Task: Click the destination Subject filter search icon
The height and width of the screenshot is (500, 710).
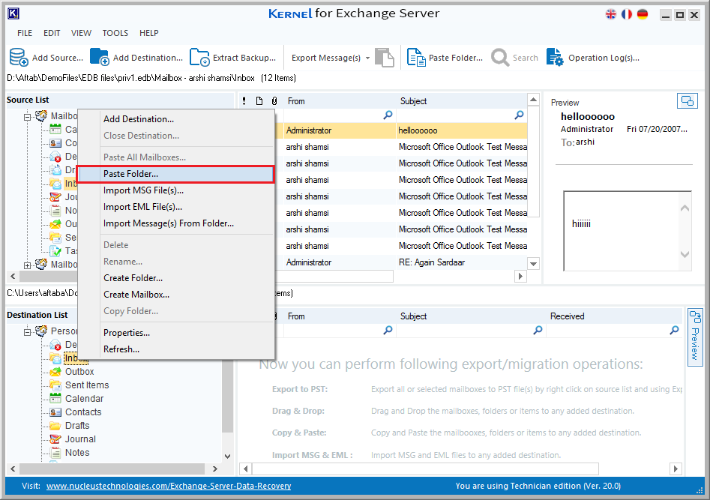Action: coord(538,330)
